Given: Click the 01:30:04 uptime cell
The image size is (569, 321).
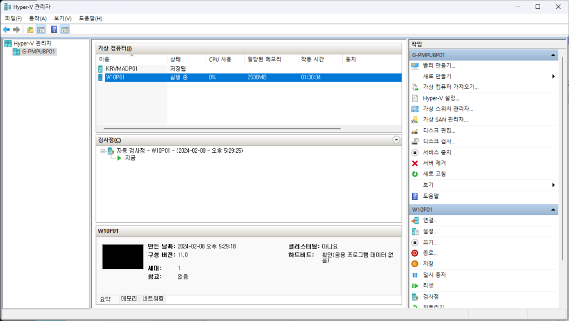Looking at the screenshot, I should (x=311, y=77).
